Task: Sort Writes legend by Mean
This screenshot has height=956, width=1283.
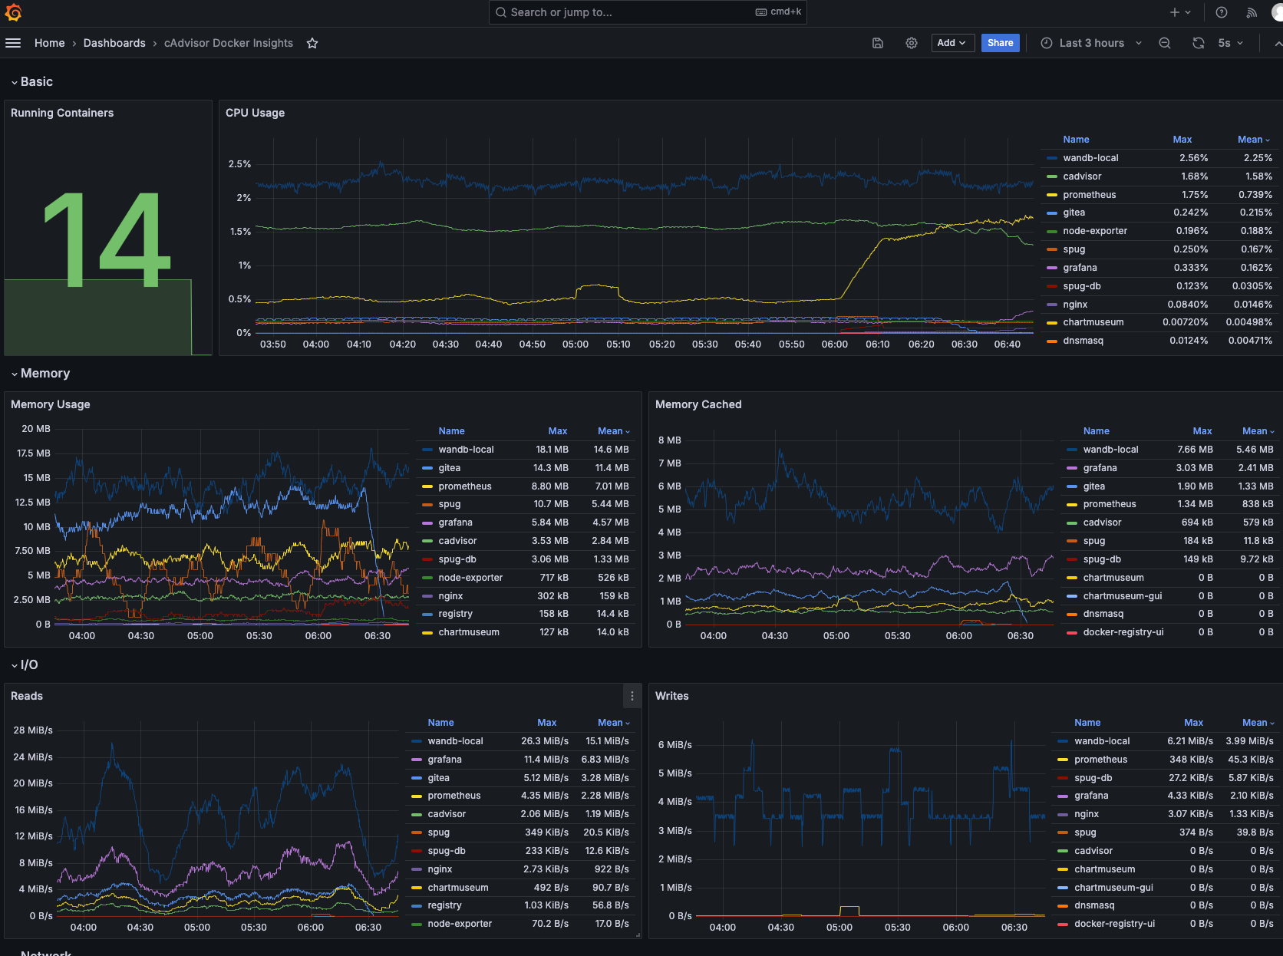Action: (1258, 723)
